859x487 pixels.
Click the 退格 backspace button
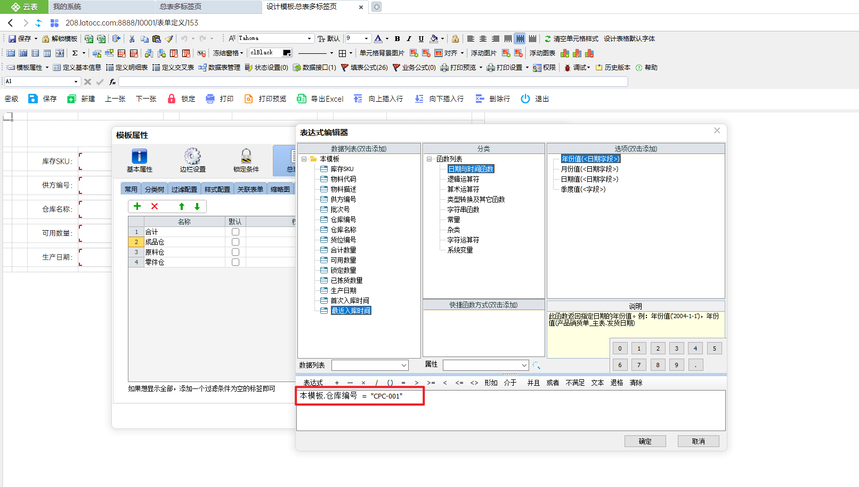click(x=617, y=383)
